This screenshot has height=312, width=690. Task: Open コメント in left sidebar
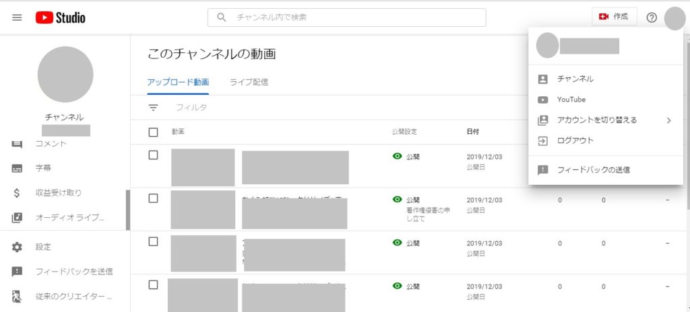(x=51, y=144)
